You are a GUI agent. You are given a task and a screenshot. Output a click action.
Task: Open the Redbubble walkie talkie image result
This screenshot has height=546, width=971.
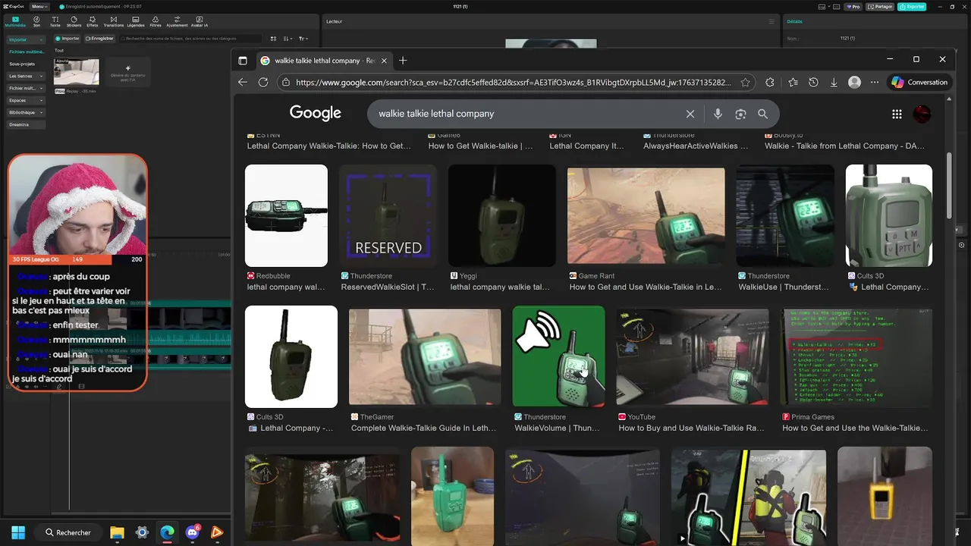coord(286,215)
